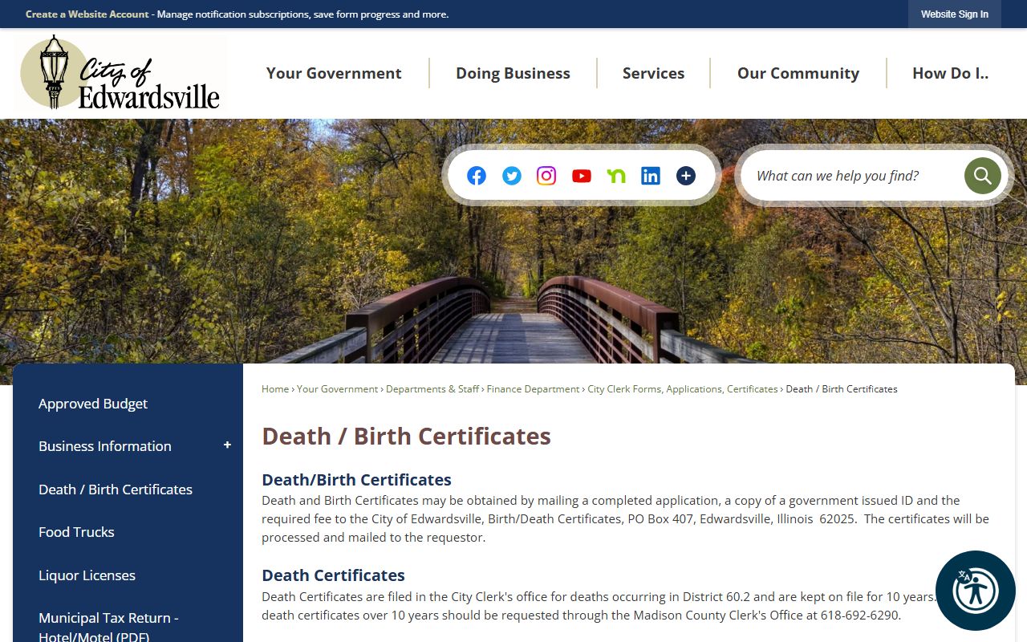Click the Death / Birth Certificates breadcrumb text
This screenshot has height=642, width=1027.
point(842,389)
